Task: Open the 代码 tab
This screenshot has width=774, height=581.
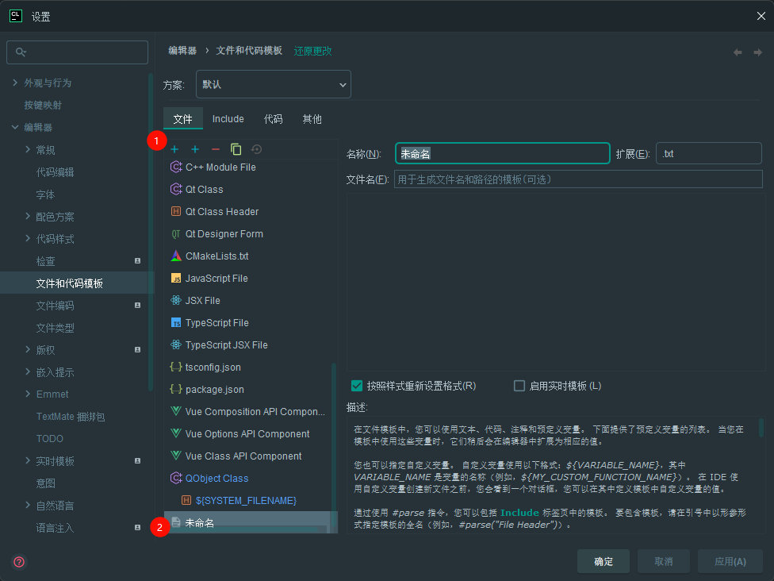Action: pos(273,119)
